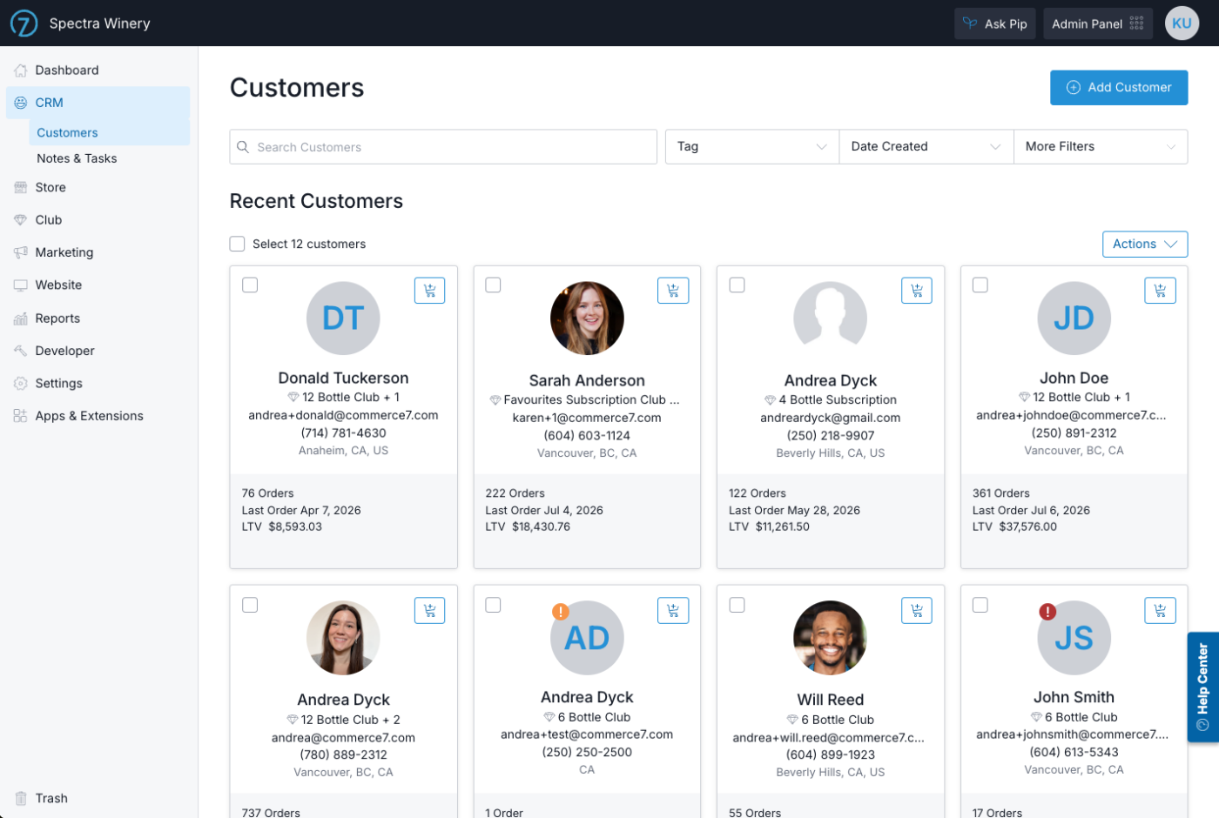Focus the Search Customers input field
Screen dimensions: 1219x818
[443, 147]
